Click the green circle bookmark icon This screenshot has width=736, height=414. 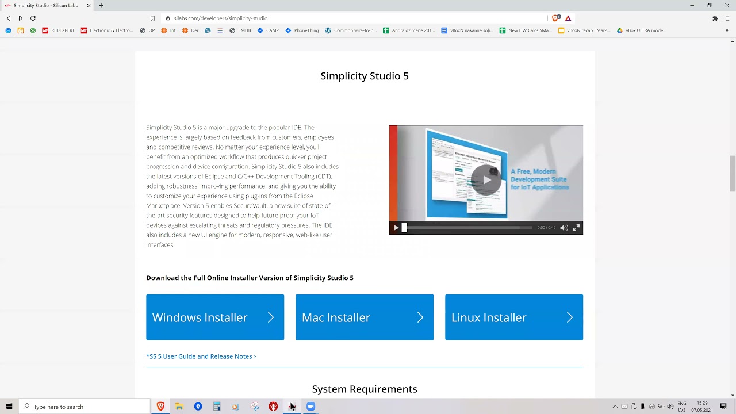[x=33, y=30]
